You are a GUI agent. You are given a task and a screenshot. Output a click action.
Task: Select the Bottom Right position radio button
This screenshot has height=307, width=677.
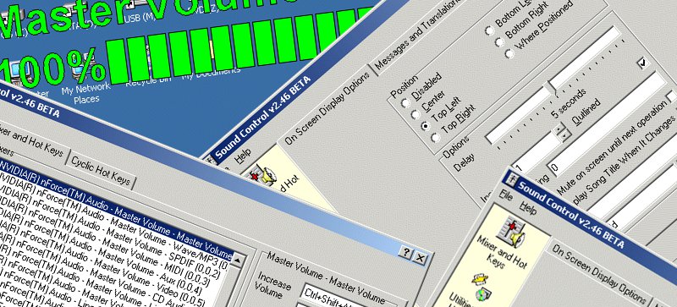click(499, 42)
